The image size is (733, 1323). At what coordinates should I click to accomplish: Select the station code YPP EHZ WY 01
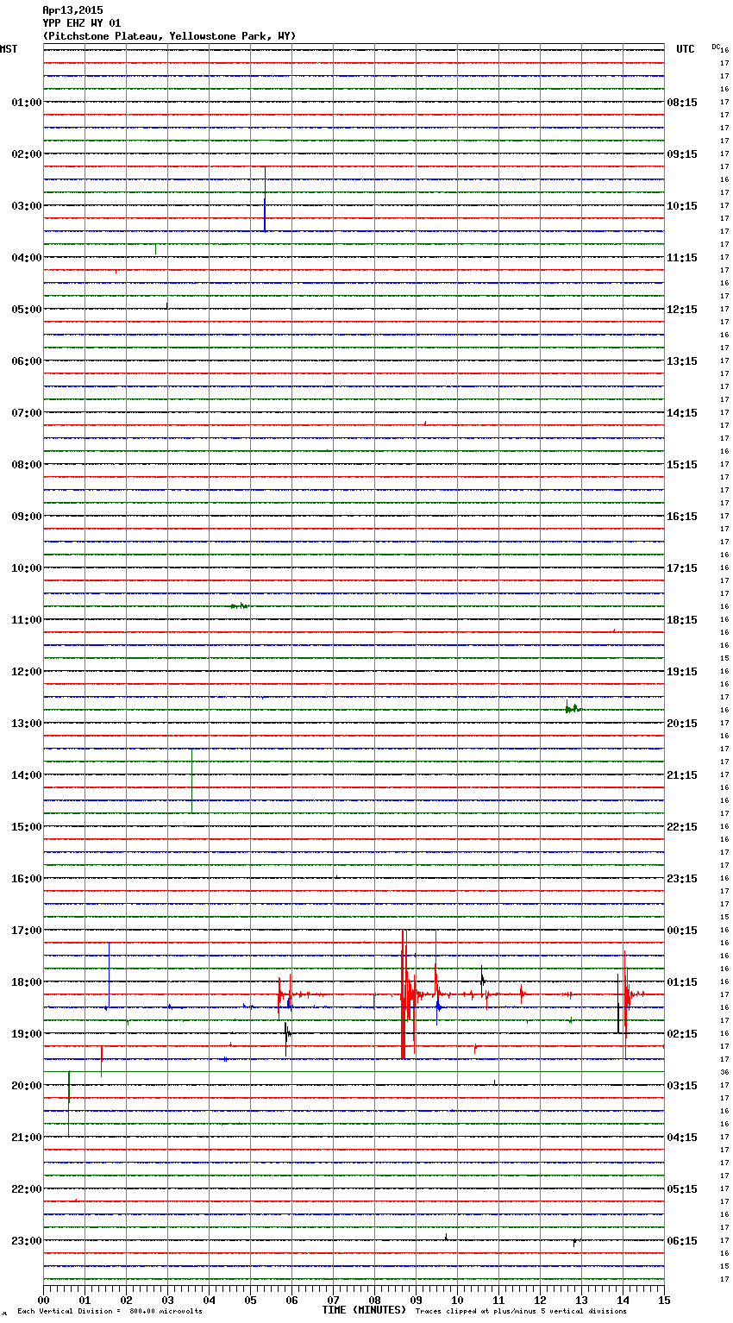click(x=82, y=23)
